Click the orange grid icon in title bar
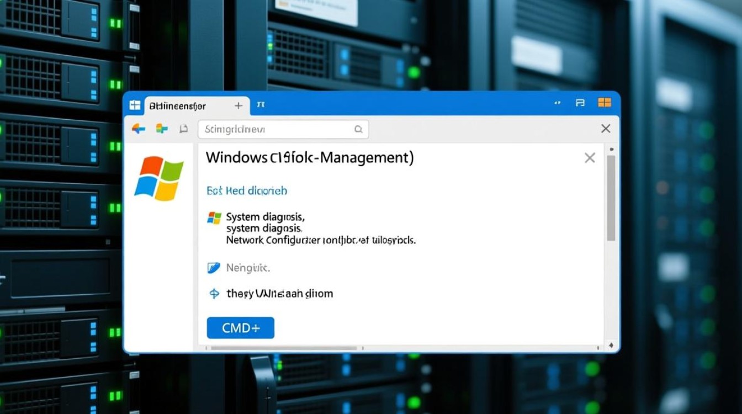The width and height of the screenshot is (742, 414). [x=605, y=103]
